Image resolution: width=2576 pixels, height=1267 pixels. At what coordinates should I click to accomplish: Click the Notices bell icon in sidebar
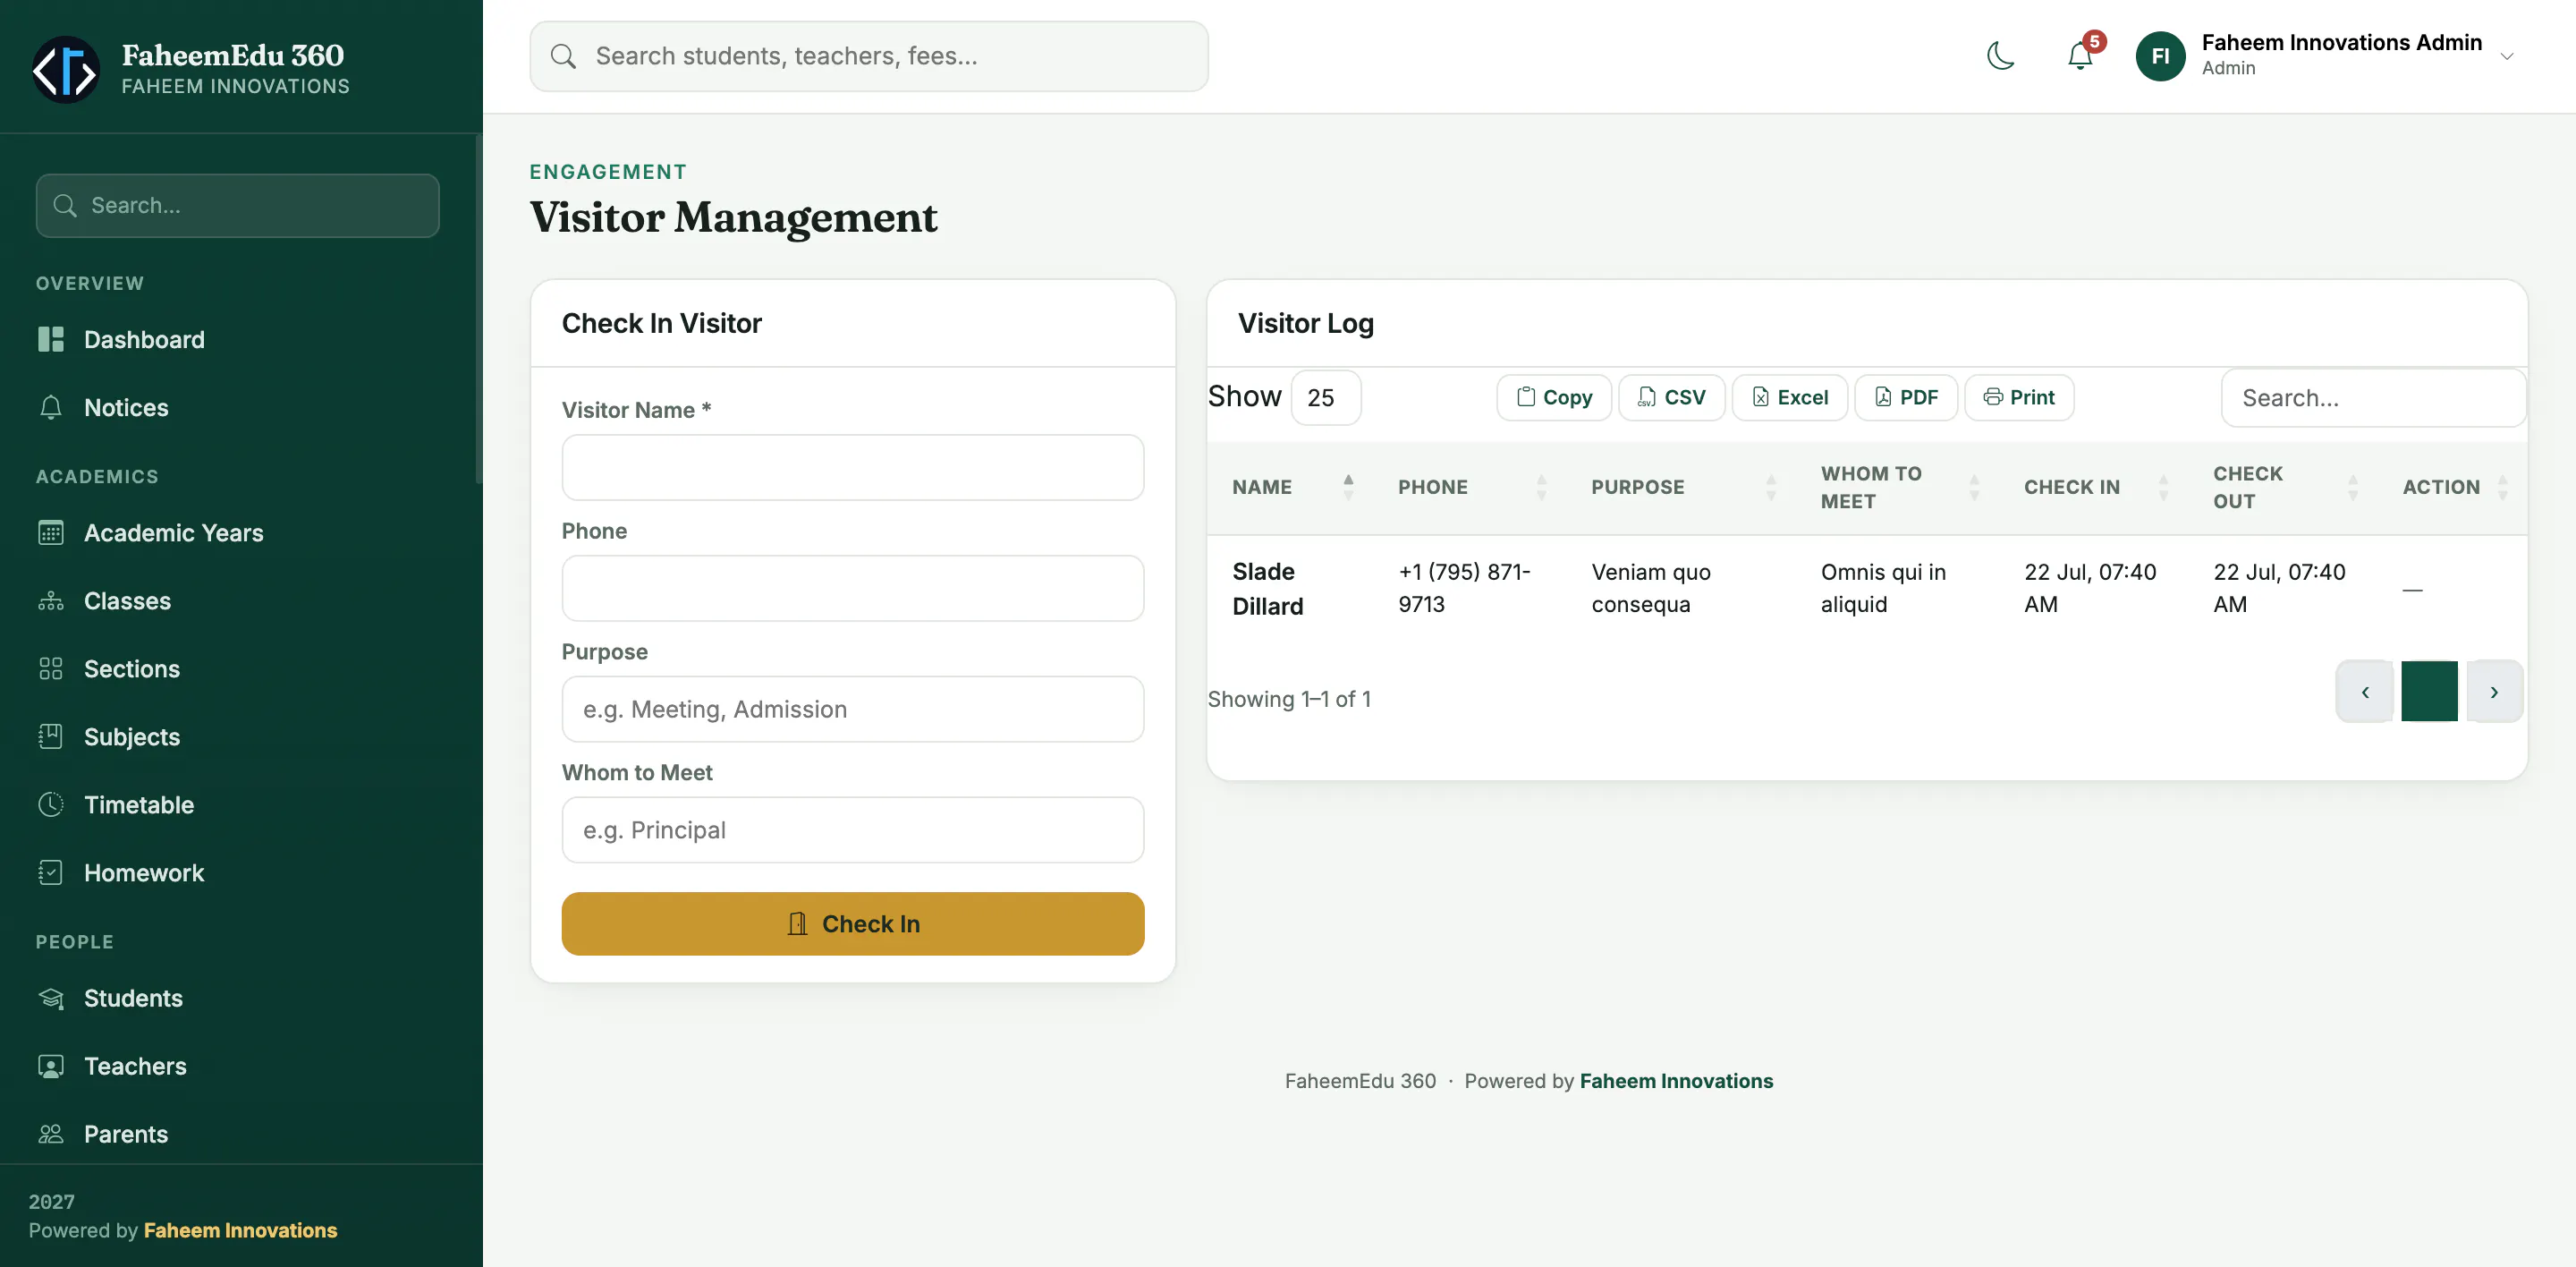tap(50, 407)
